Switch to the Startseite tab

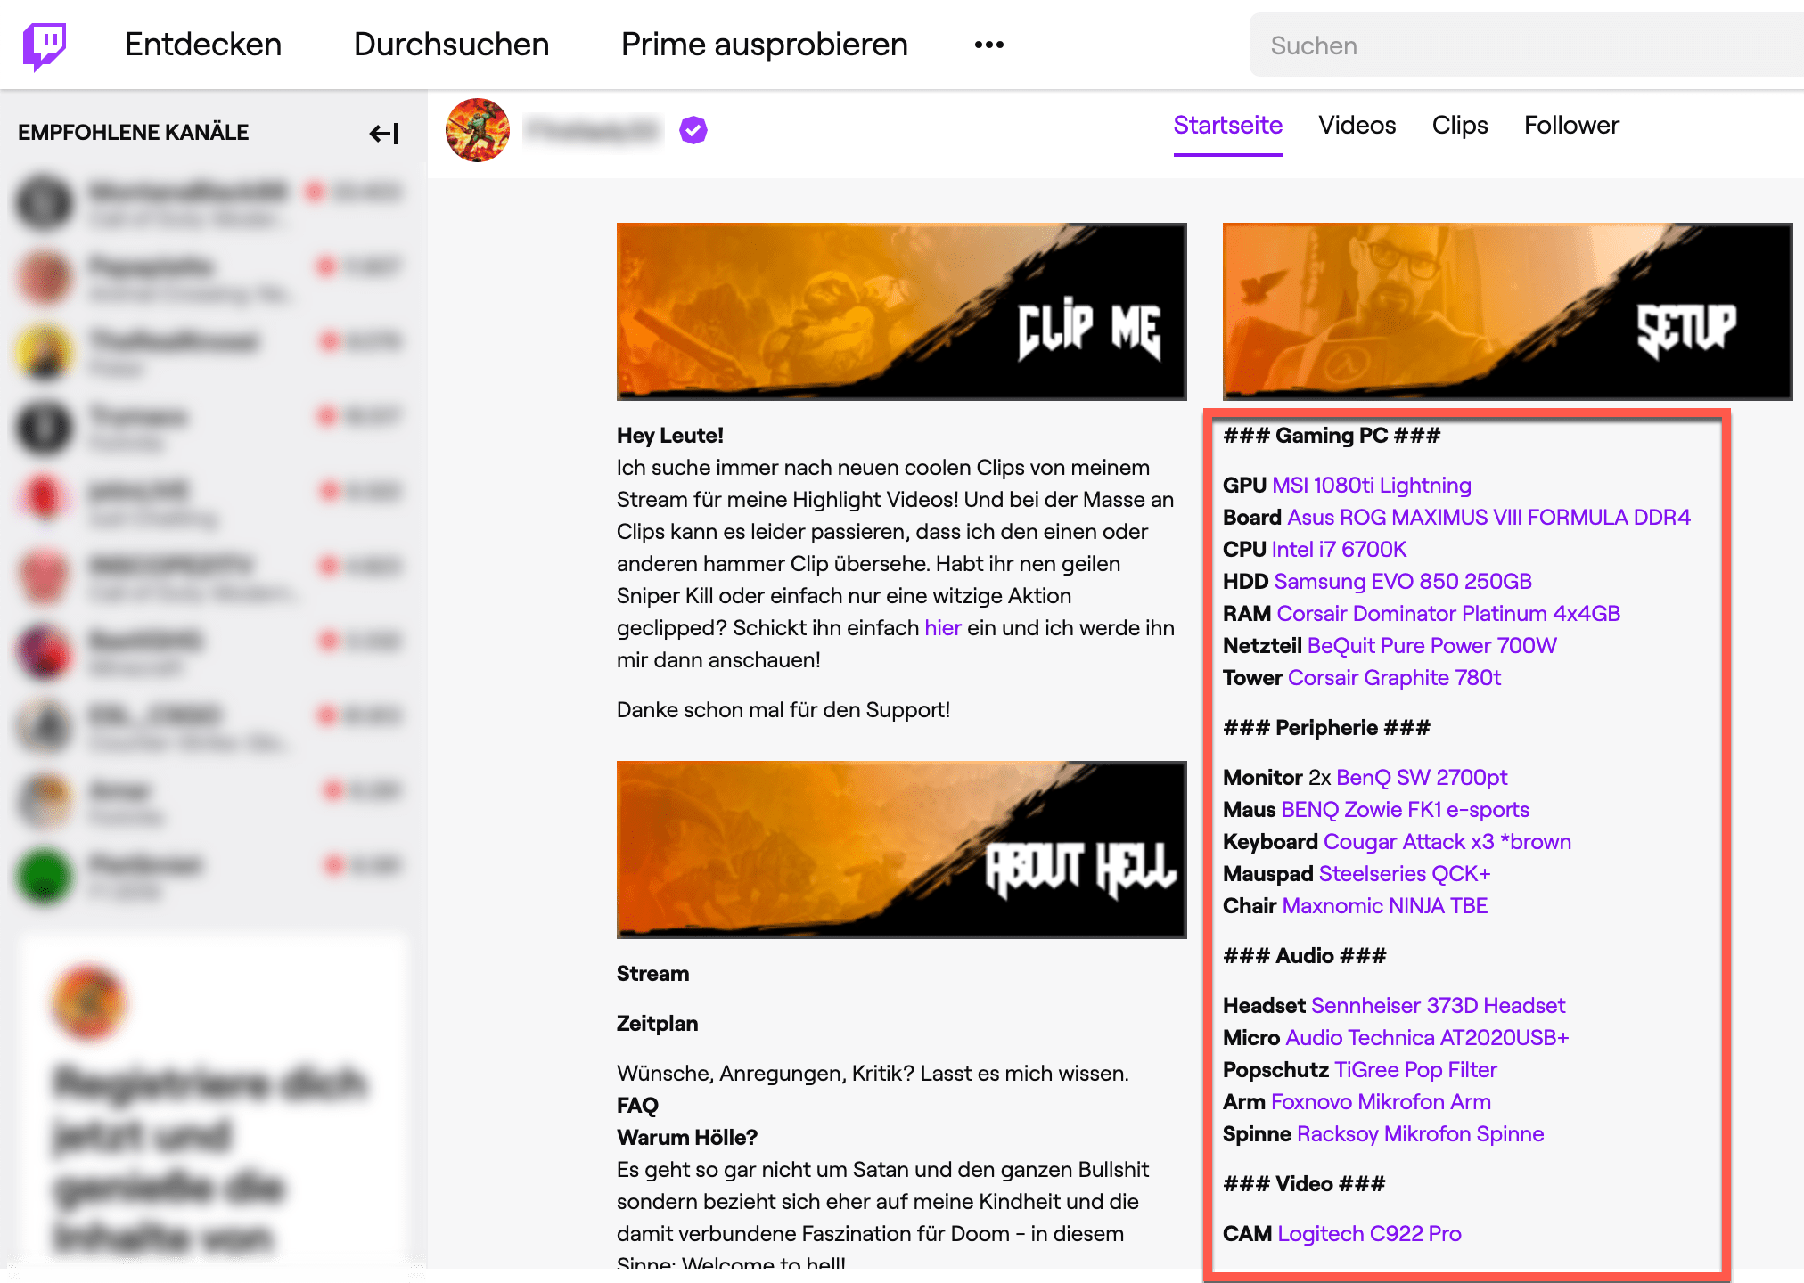pos(1228,126)
